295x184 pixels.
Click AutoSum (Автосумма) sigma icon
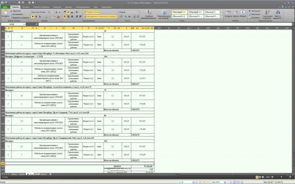pos(249,11)
